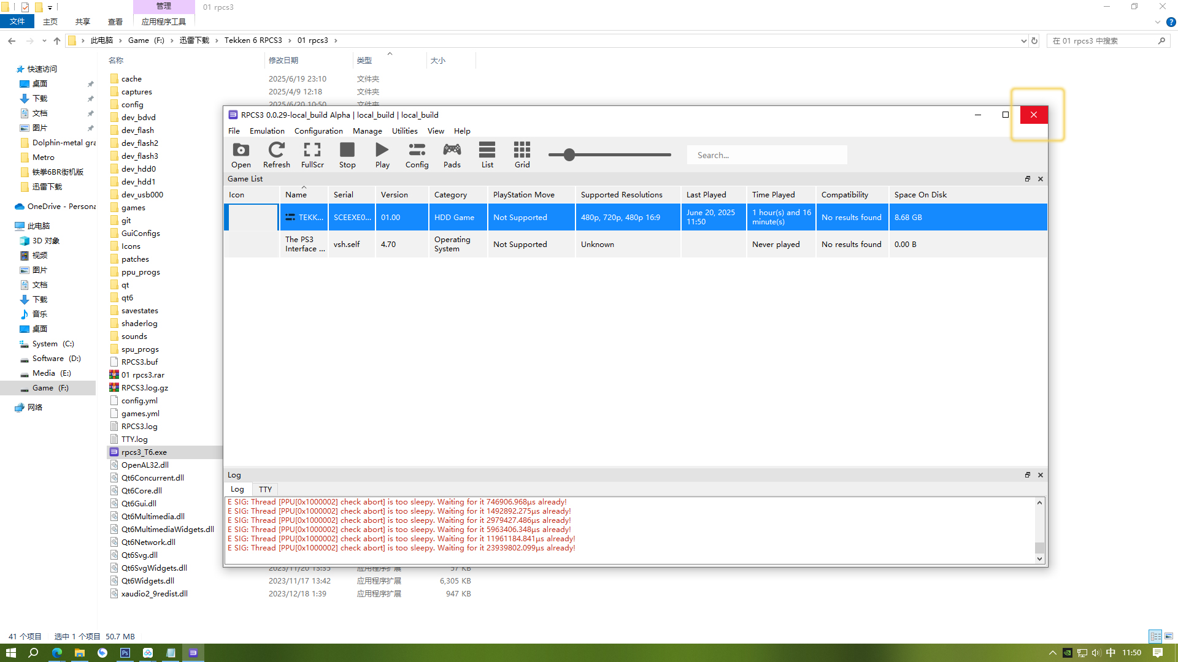Select The PS3 Interface row

click(636, 244)
